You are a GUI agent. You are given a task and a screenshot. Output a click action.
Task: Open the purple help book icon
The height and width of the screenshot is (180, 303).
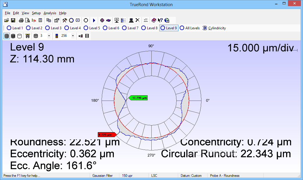[x=154, y=20]
